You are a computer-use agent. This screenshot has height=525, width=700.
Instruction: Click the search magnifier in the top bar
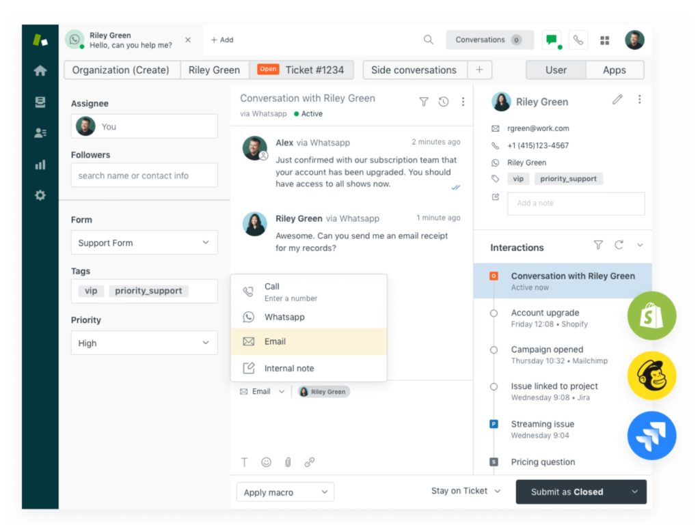click(429, 40)
